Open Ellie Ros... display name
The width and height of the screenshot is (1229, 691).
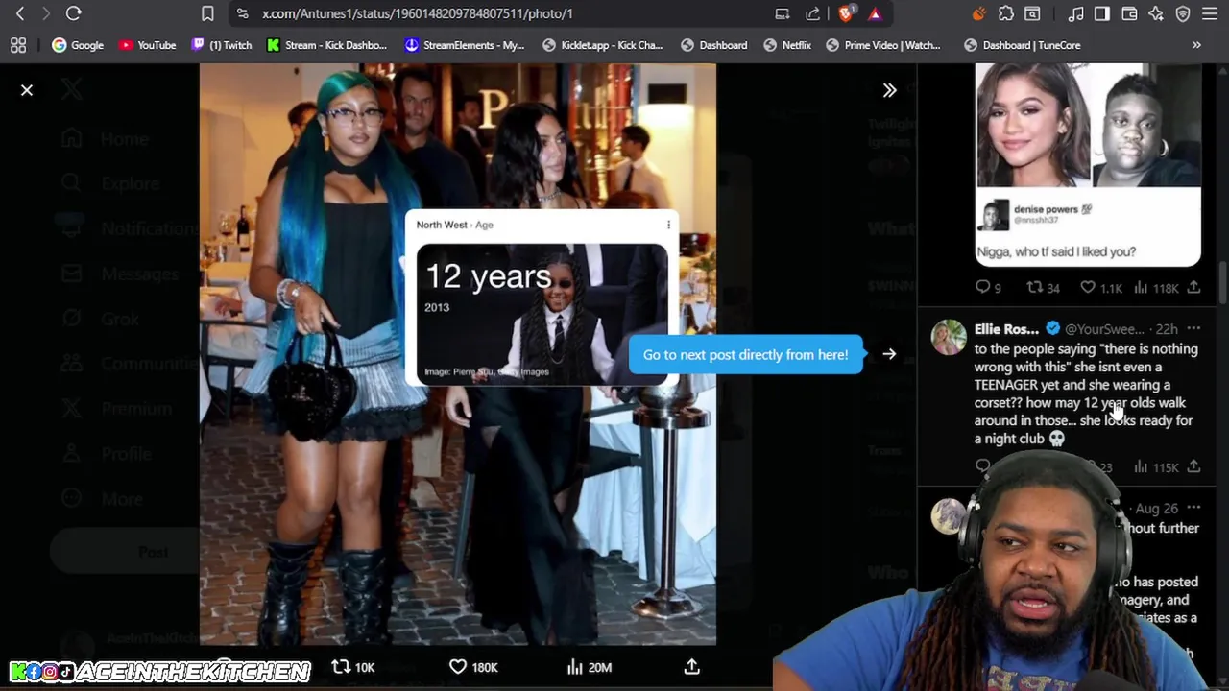coord(1006,329)
